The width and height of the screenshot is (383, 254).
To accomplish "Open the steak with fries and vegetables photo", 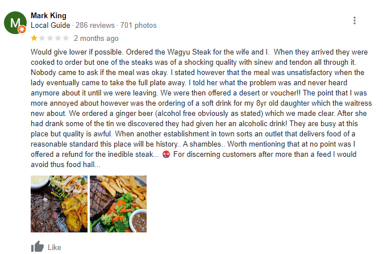I will 118,204.
